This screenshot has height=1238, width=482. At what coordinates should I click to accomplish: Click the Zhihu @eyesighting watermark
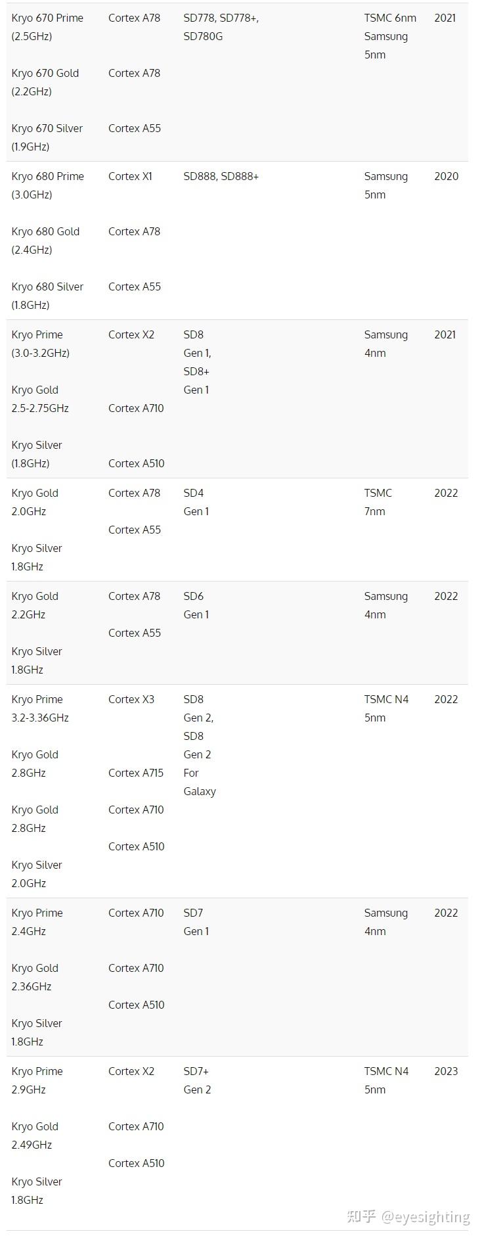pyautogui.click(x=408, y=1217)
